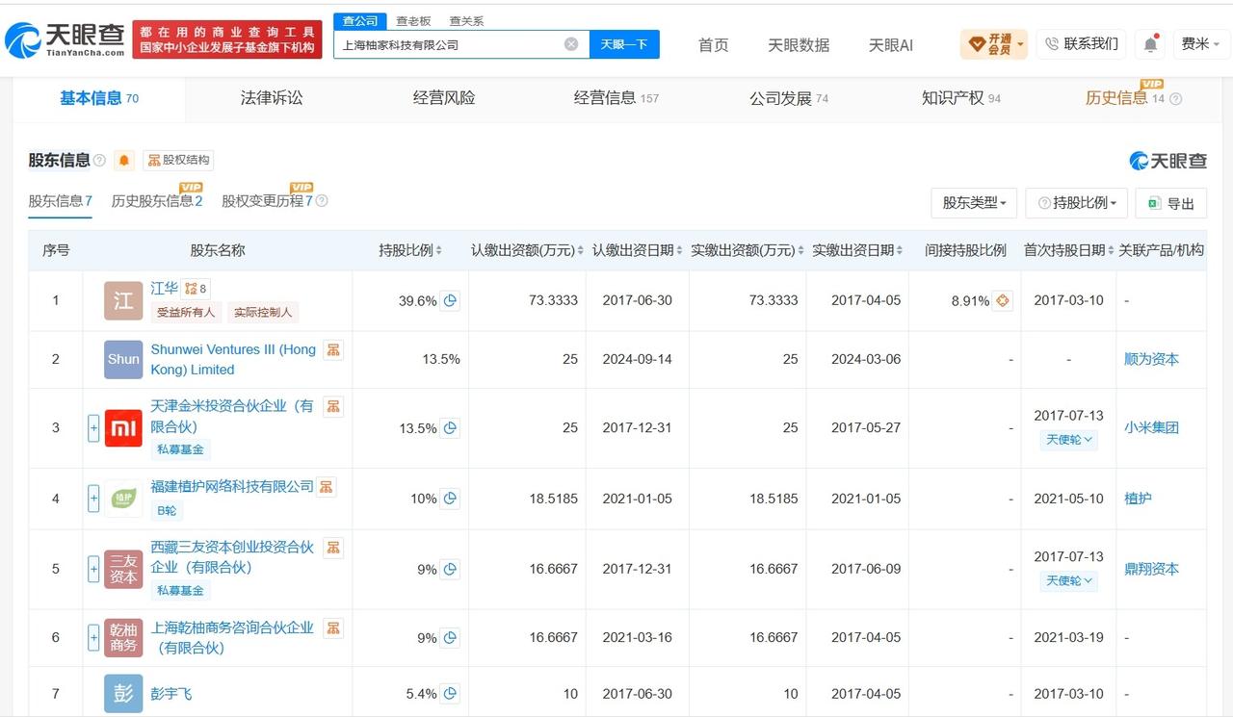Switch to 知识产权 tab
The width and height of the screenshot is (1233, 717).
pos(961,97)
